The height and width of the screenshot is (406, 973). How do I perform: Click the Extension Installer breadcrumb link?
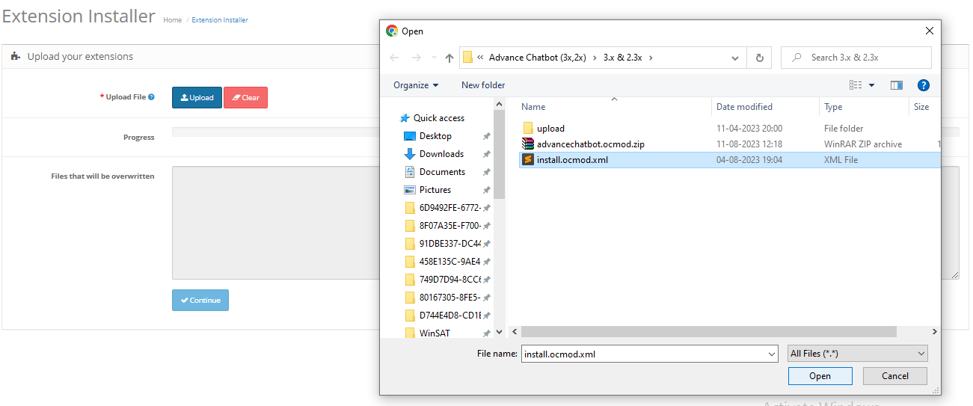220,20
